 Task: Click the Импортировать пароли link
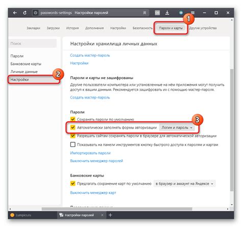pos(90,153)
